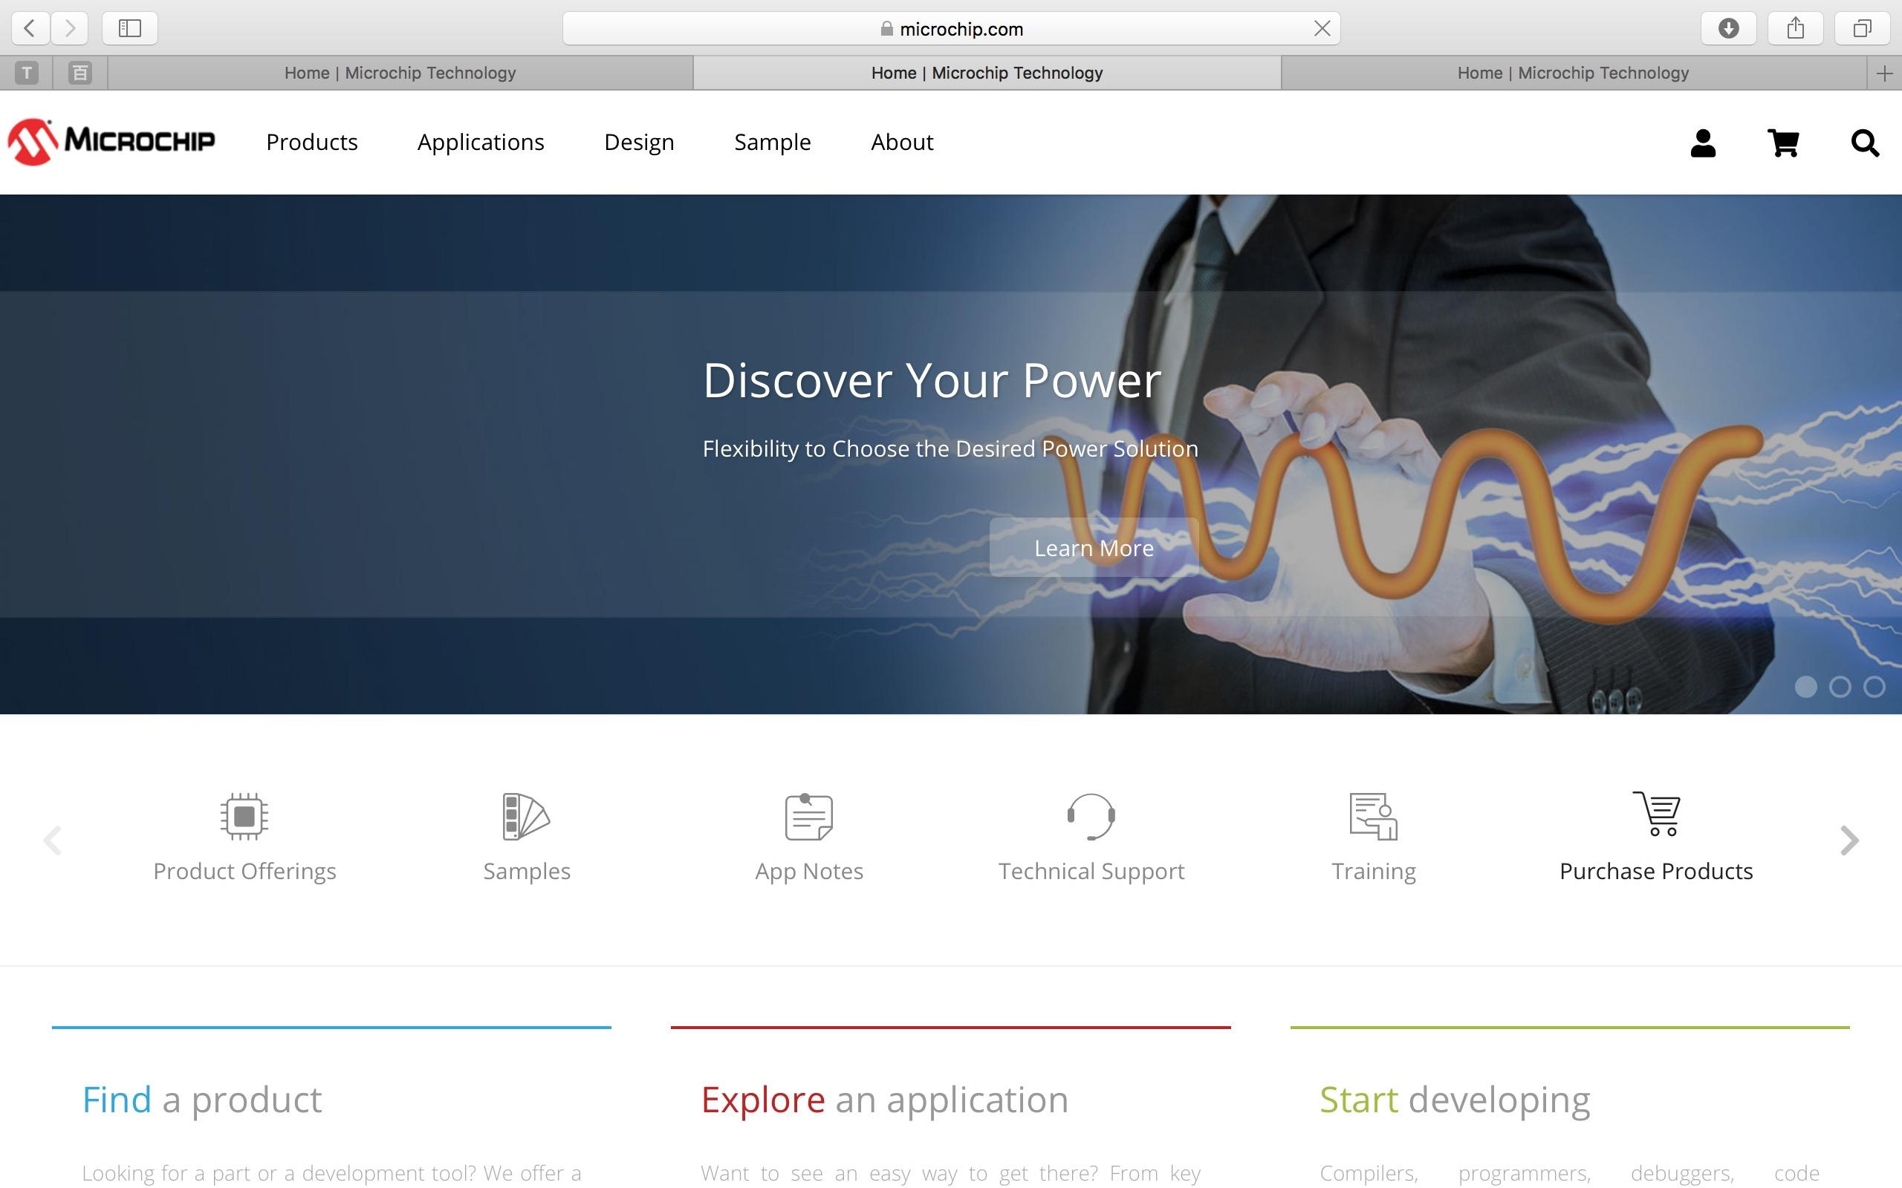Viewport: 1902px width, 1188px height.
Task: Click the microchip.com address bar
Action: (951, 29)
